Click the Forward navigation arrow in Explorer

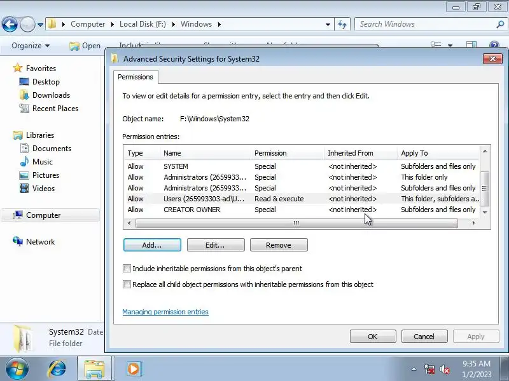(27, 24)
